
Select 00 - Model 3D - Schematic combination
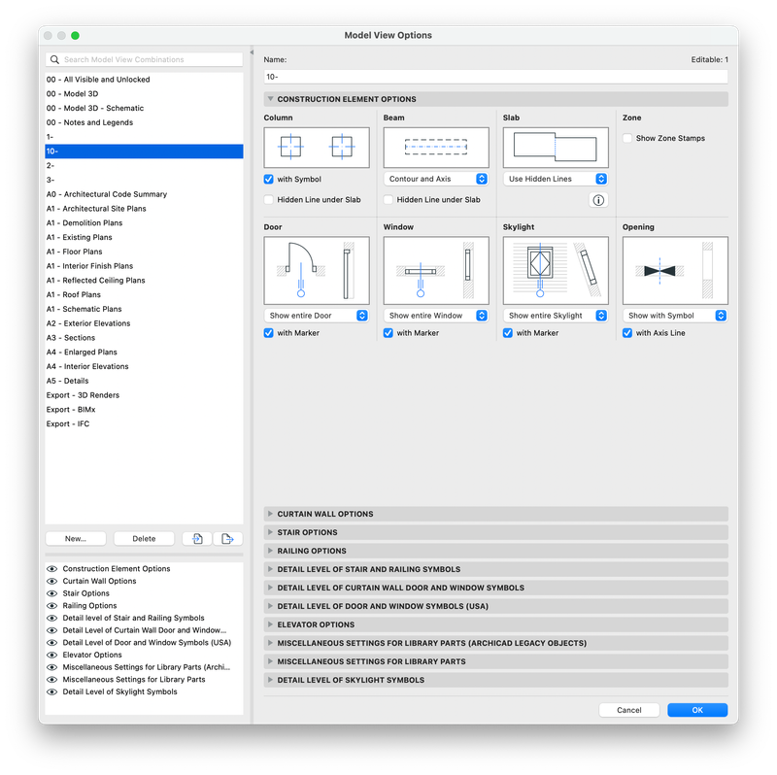[144, 108]
